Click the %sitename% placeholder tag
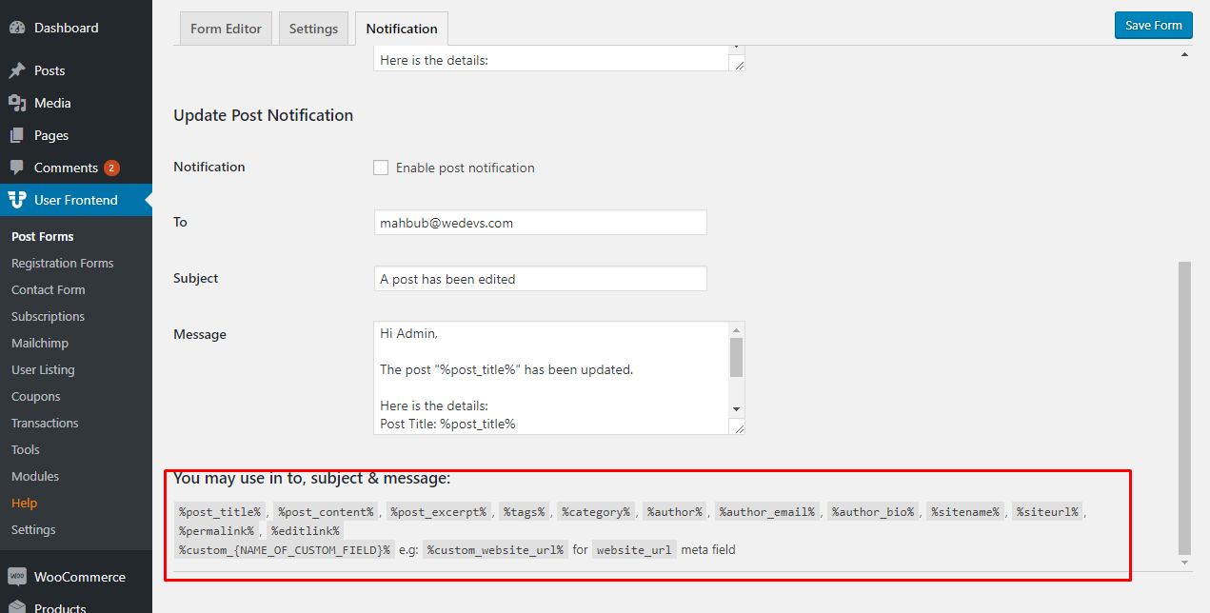 965,512
